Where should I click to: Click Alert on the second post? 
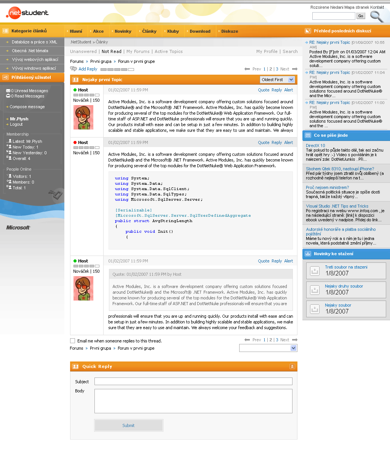[288, 142]
